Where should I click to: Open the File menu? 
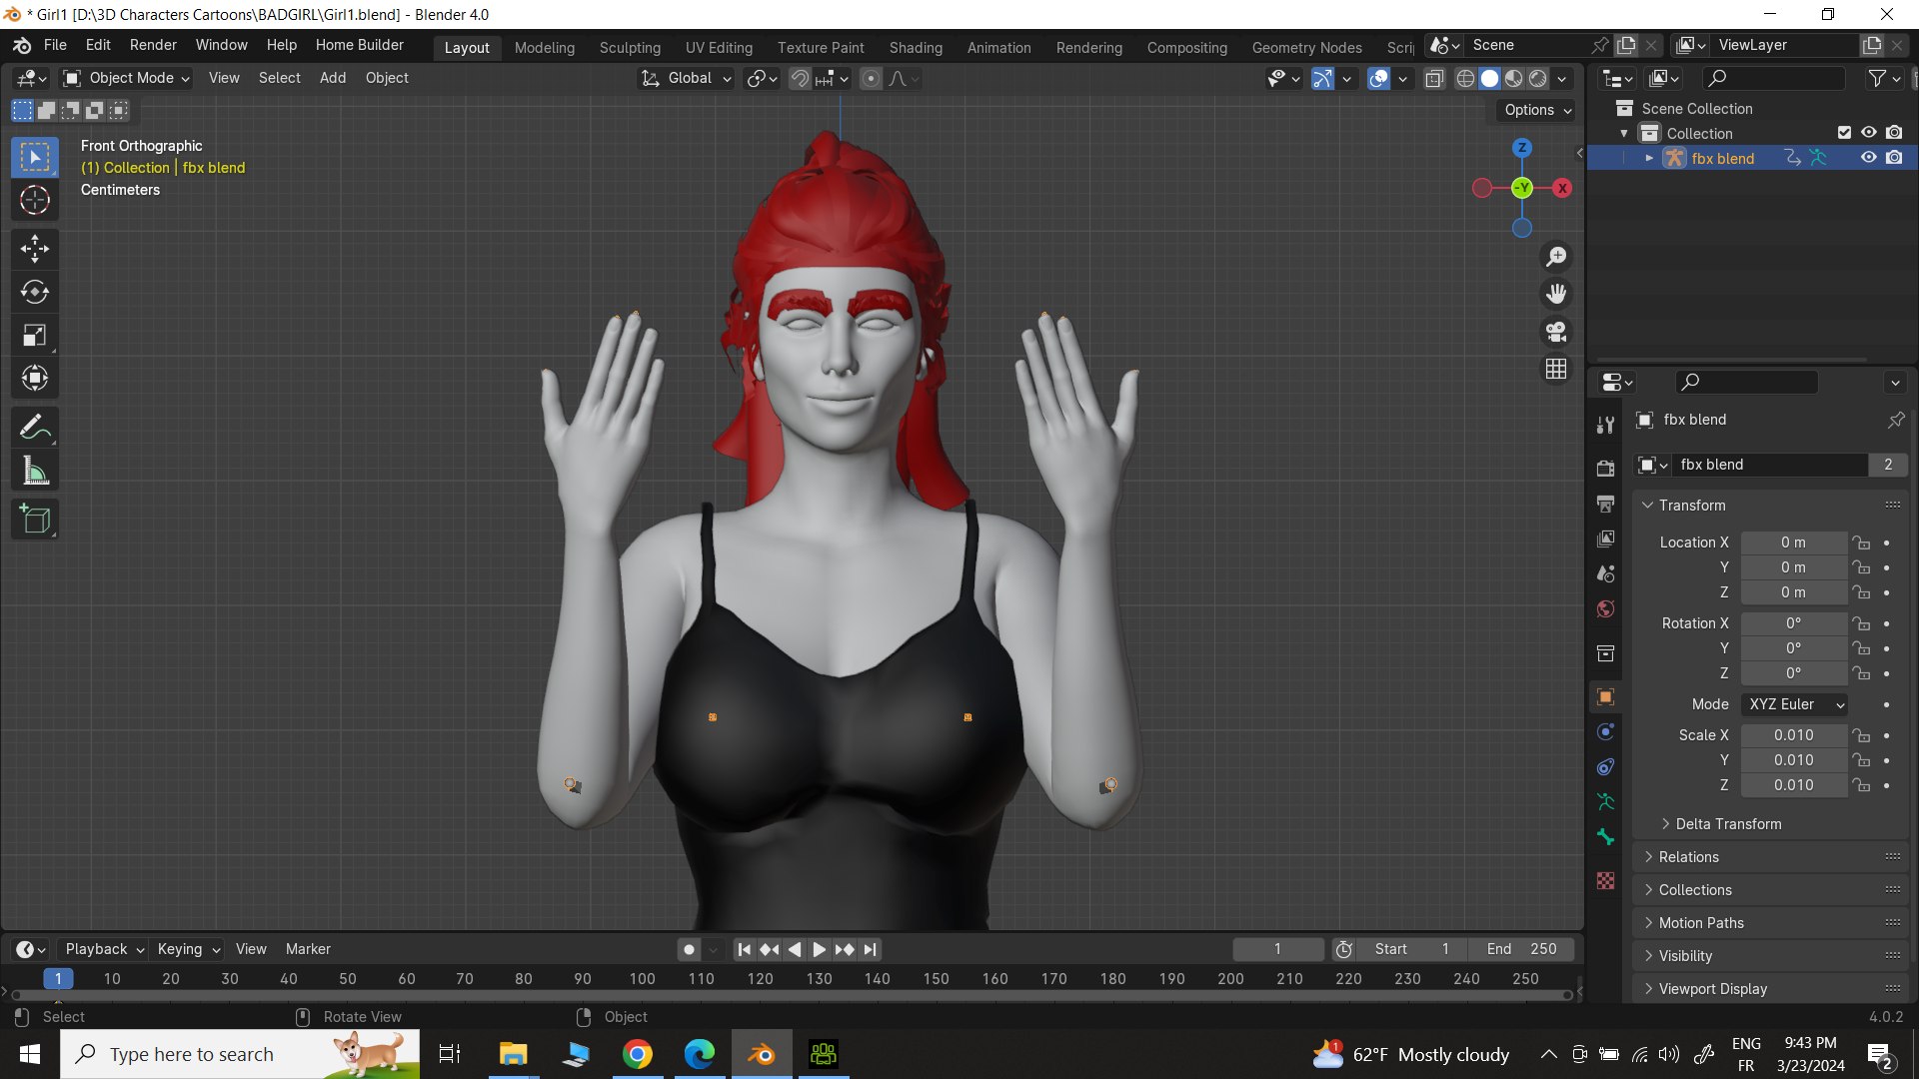[55, 45]
